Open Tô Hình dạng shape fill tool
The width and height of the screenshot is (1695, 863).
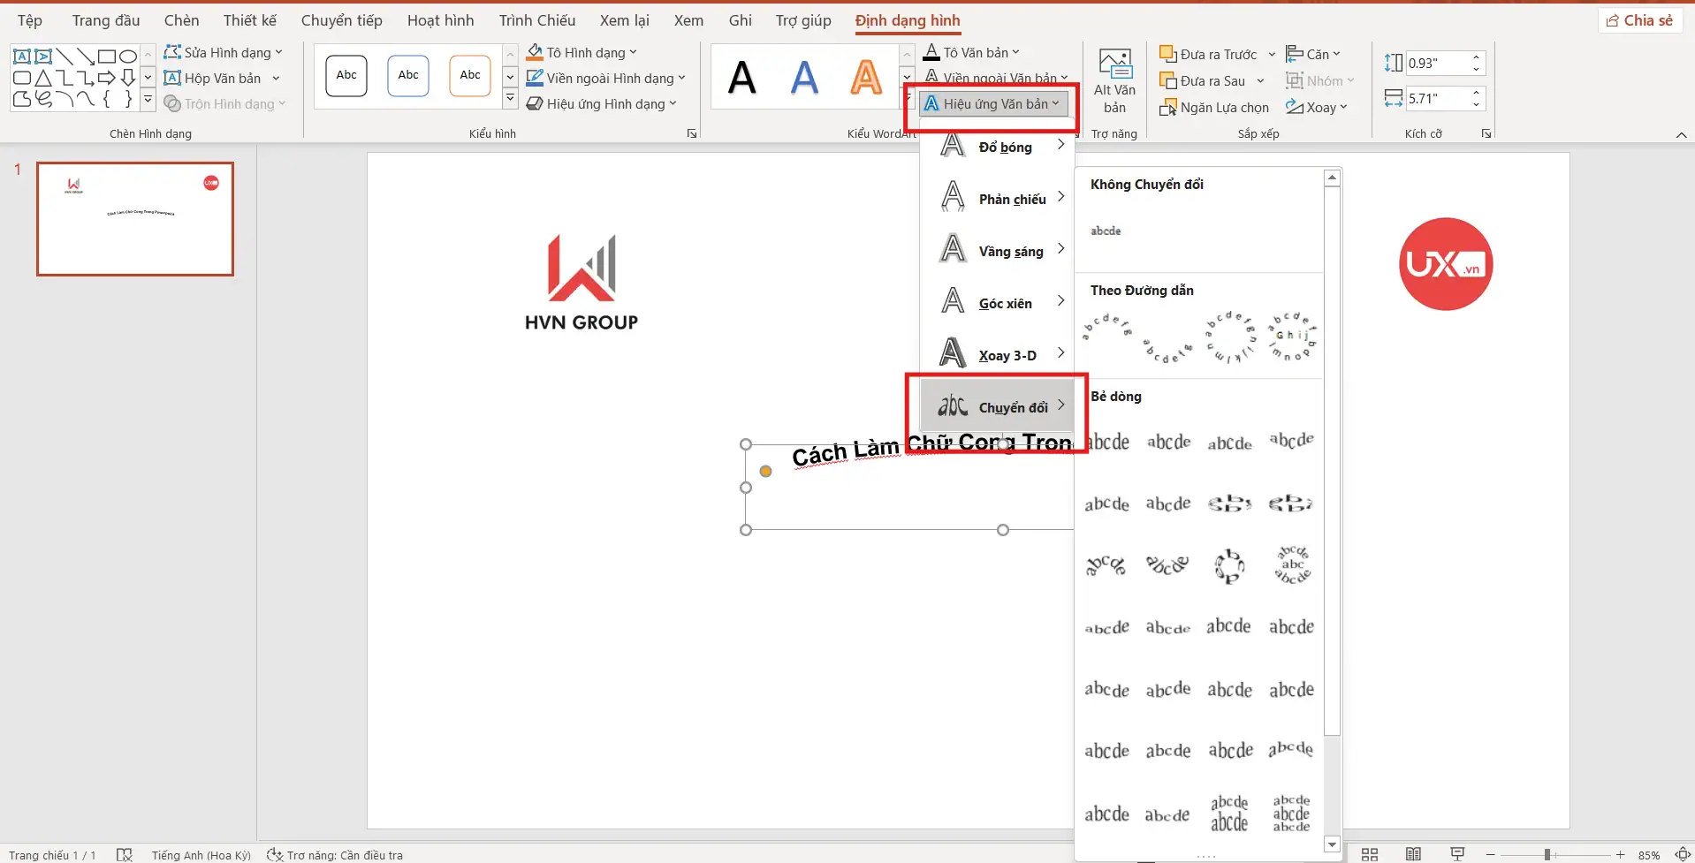click(580, 52)
